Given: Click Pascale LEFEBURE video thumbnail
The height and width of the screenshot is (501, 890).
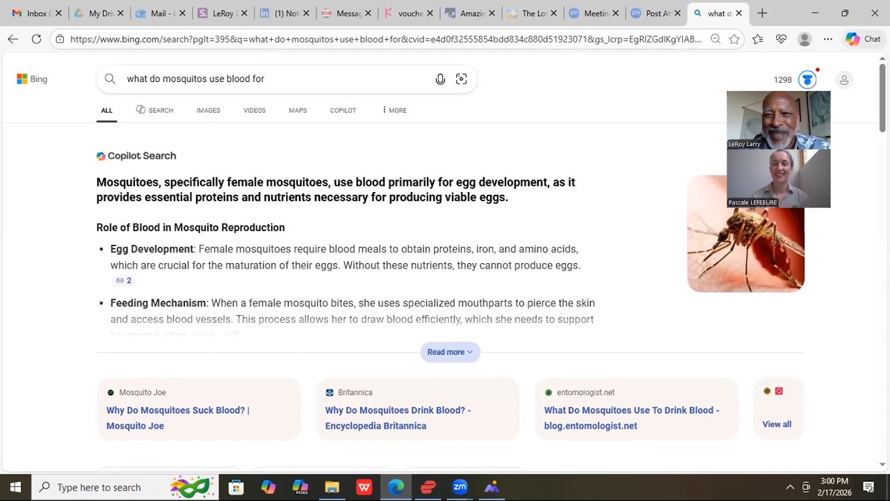Looking at the screenshot, I should point(778,178).
